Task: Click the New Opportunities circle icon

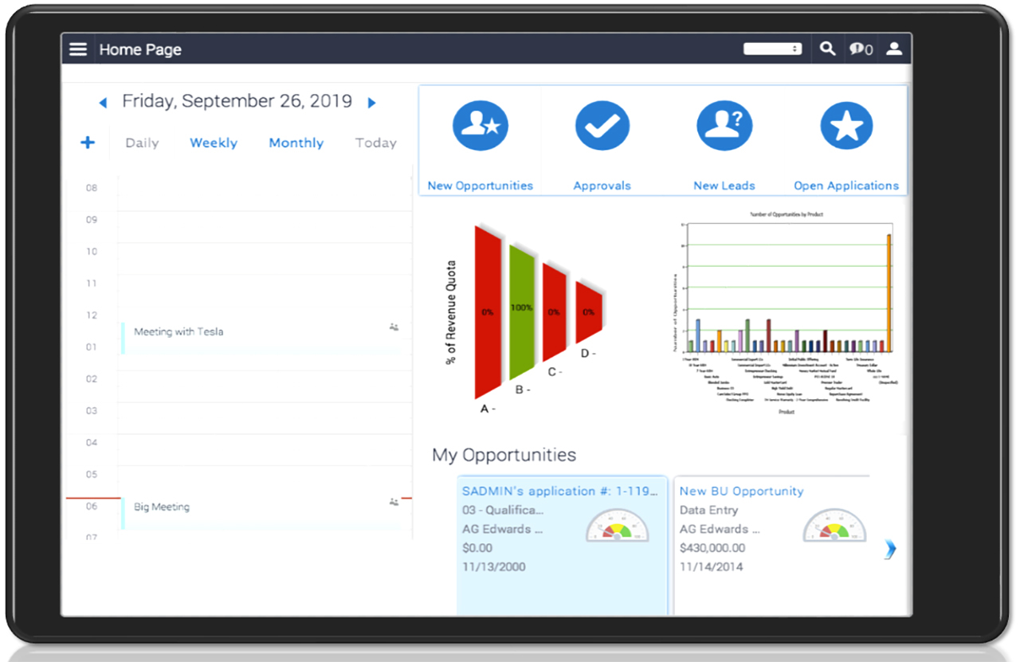Action: [481, 126]
